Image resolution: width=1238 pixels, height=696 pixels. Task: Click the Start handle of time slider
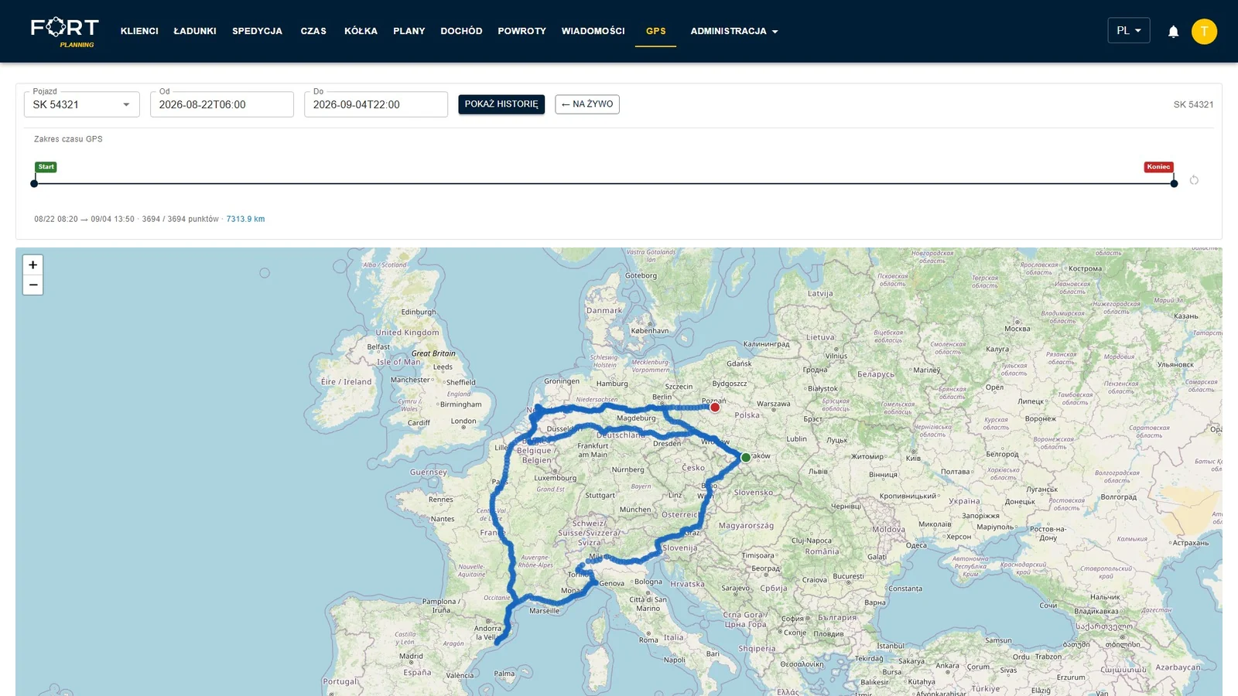pos(34,183)
